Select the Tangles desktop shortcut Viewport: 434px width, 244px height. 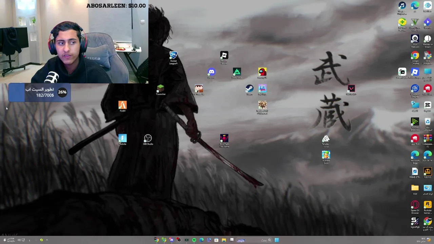click(x=326, y=140)
